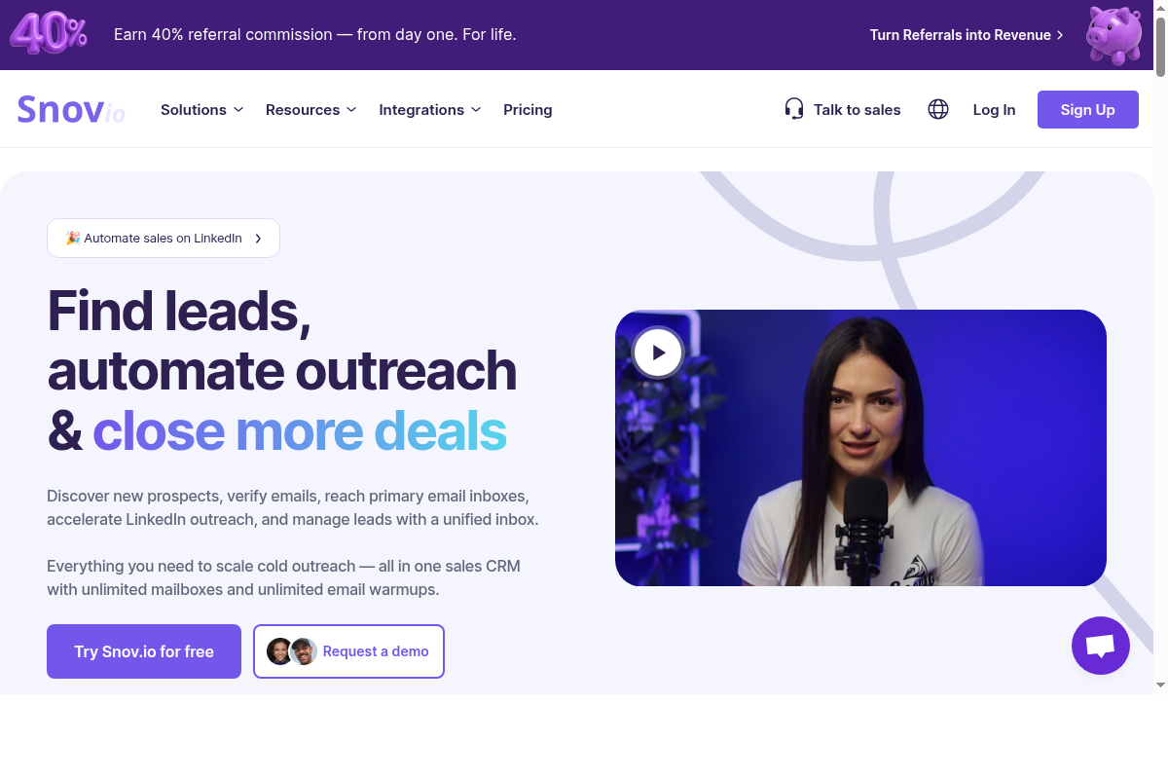This screenshot has width=1168, height=779.
Task: Open the live chat bubble
Action: pyautogui.click(x=1101, y=646)
